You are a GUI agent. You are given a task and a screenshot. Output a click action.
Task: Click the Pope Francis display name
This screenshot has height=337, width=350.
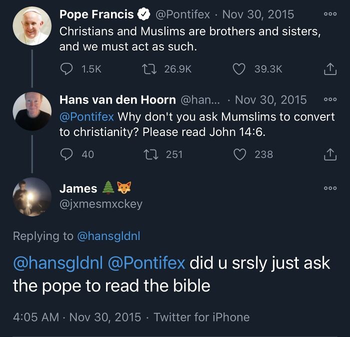click(96, 14)
